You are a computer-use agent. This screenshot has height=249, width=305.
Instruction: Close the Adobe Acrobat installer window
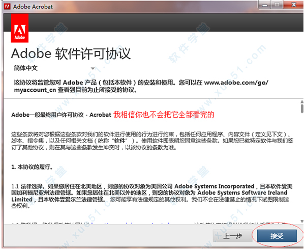pos(294,5)
